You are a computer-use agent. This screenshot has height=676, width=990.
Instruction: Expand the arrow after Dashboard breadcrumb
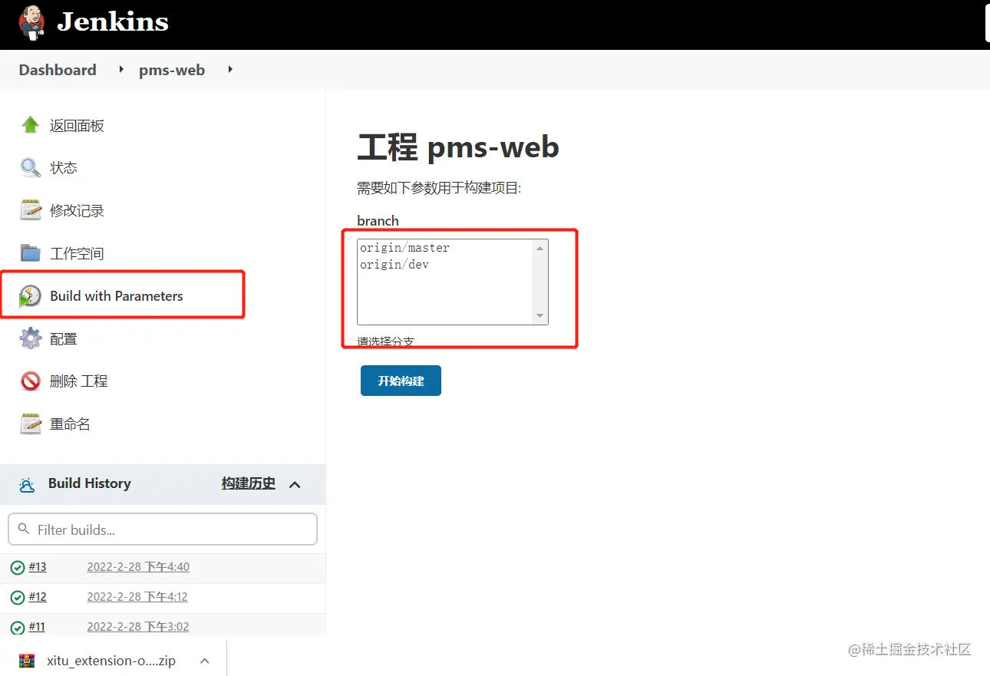pyautogui.click(x=121, y=70)
